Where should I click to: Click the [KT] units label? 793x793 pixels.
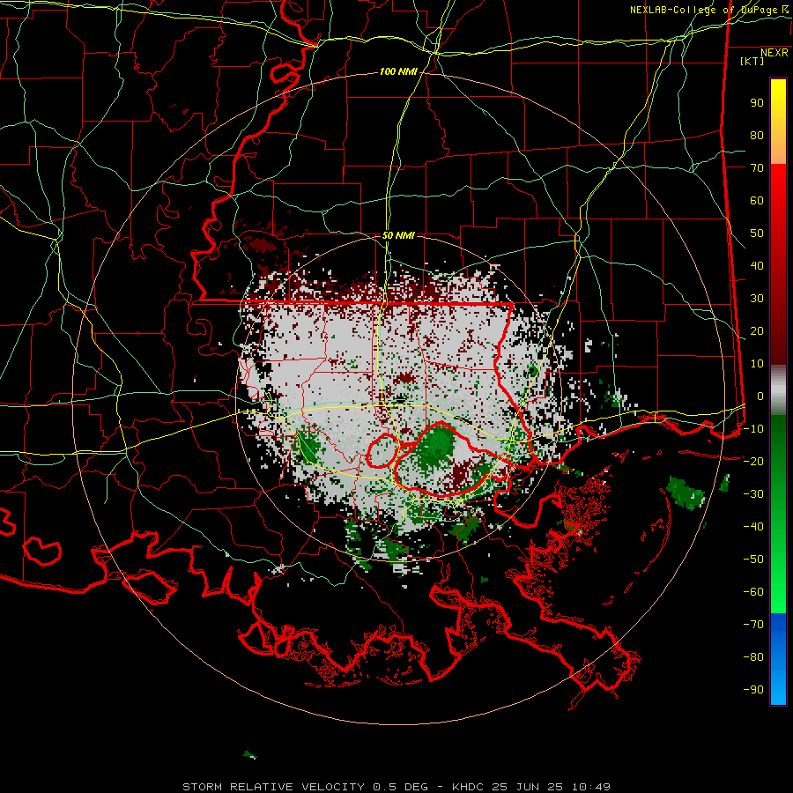(x=752, y=61)
